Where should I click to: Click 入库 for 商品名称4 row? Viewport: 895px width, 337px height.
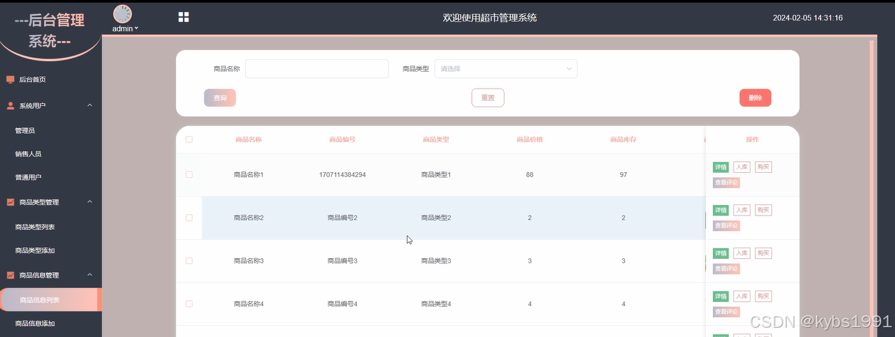tap(742, 296)
